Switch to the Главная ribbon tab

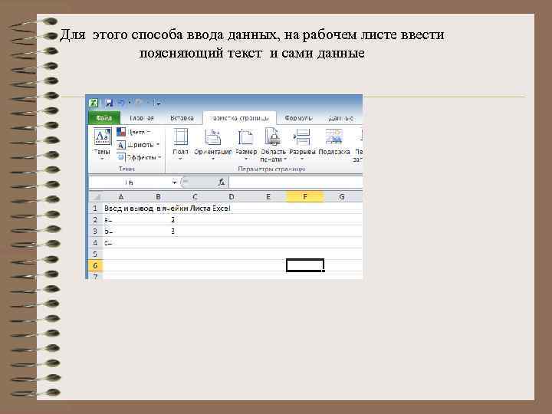point(142,118)
